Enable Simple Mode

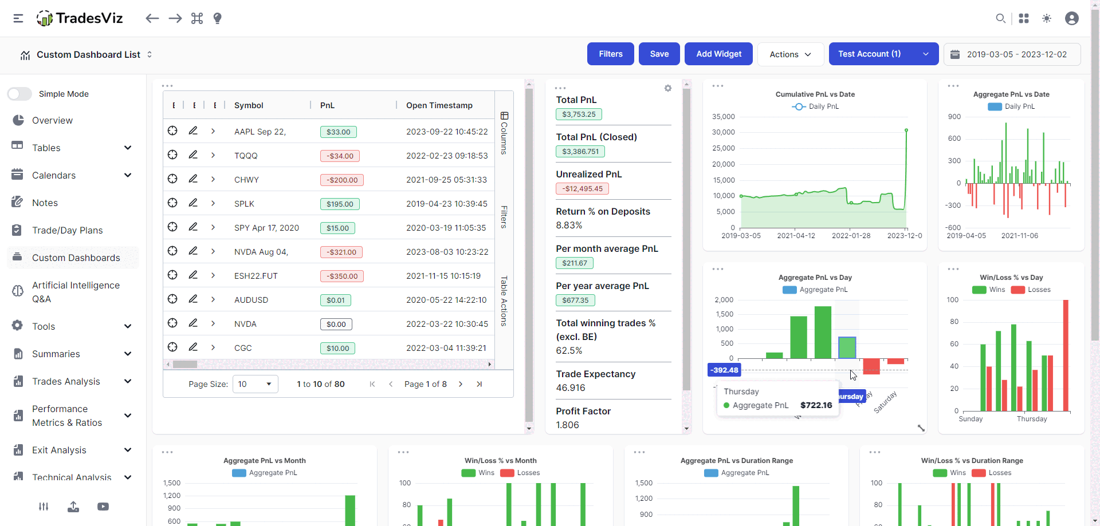click(x=19, y=93)
